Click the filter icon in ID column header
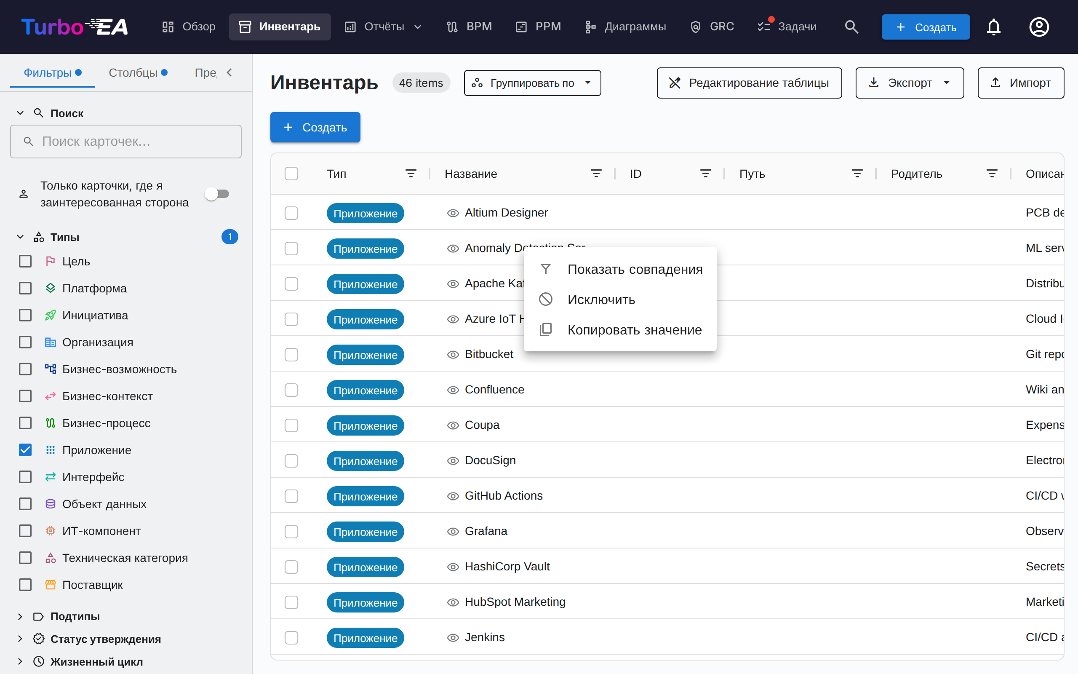1078x674 pixels. [706, 174]
